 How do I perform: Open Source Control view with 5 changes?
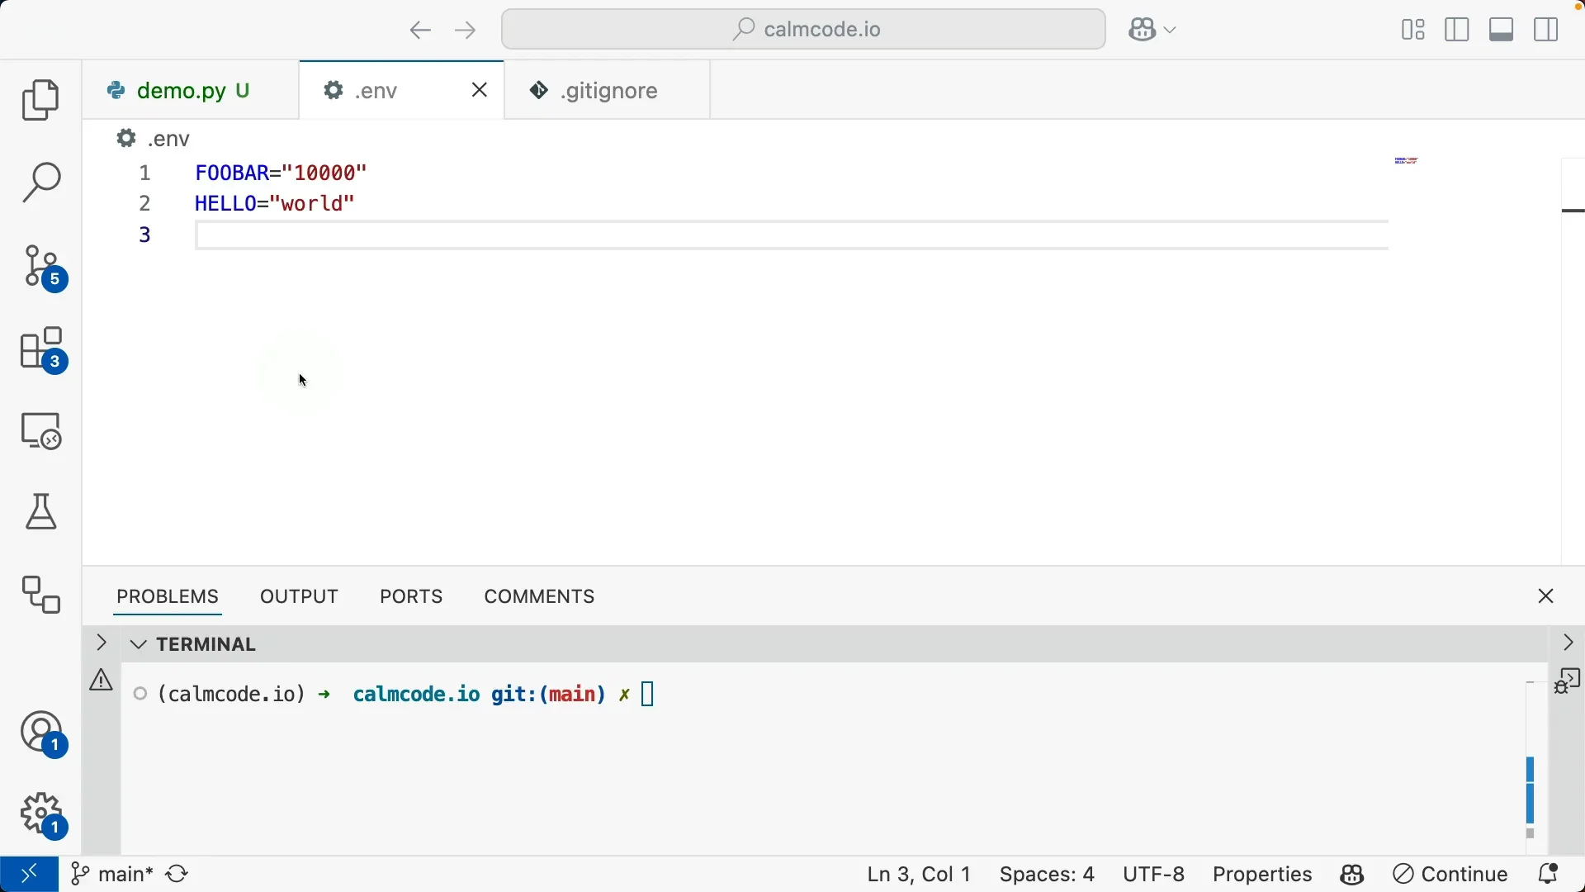41,268
